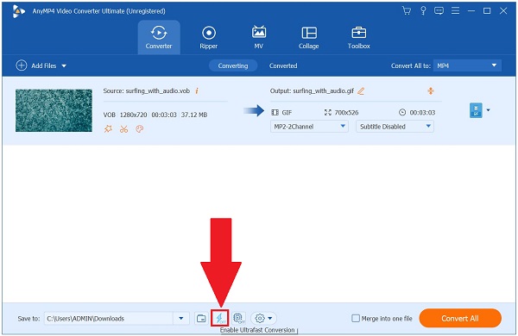
Task: Click the shopping cart purchase icon
Action: (407, 11)
